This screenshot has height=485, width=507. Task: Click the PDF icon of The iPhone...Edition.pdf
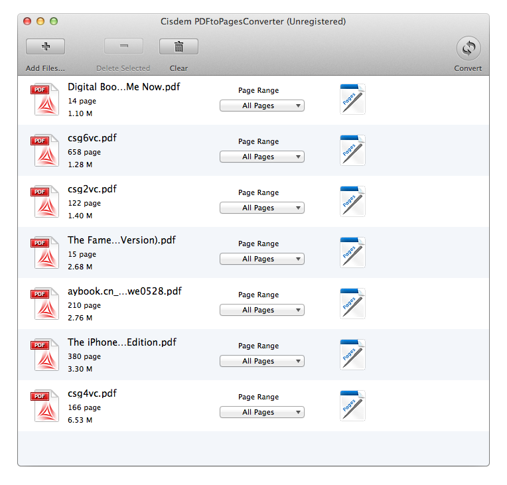45,355
